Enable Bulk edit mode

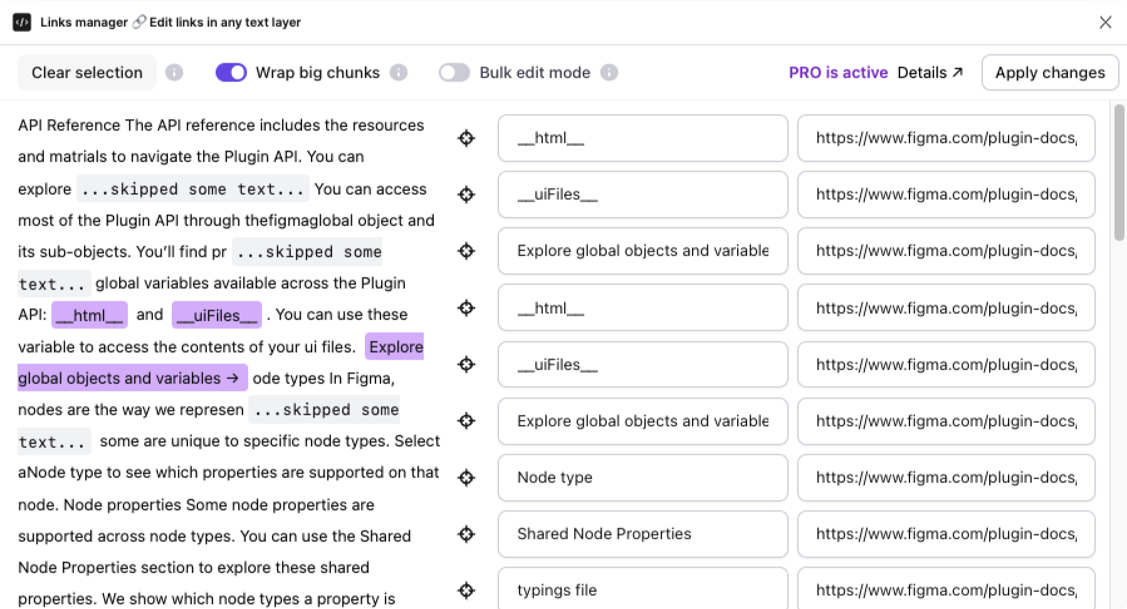point(454,72)
